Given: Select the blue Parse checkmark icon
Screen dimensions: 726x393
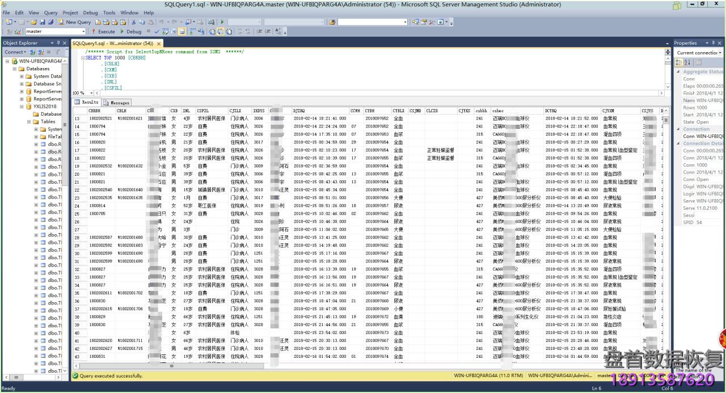Looking at the screenshot, I should click(157, 31).
